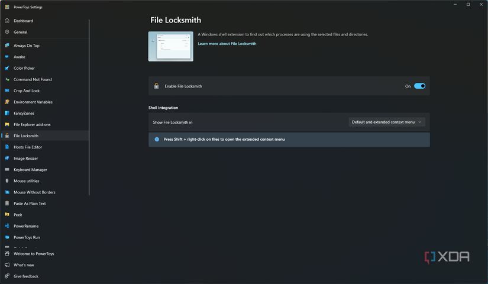Image resolution: width=488 pixels, height=284 pixels.
Task: Open Command Not Found settings
Action: pyautogui.click(x=45, y=79)
